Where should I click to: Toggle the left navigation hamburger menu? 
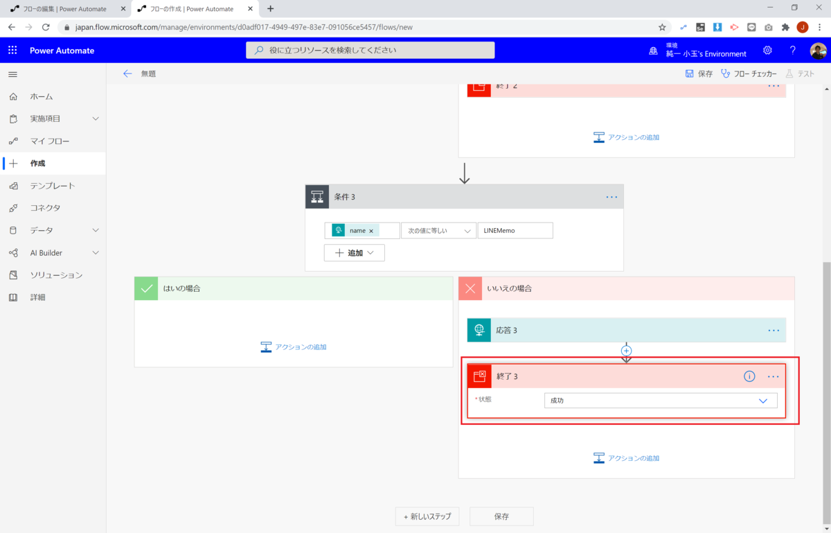pos(12,73)
